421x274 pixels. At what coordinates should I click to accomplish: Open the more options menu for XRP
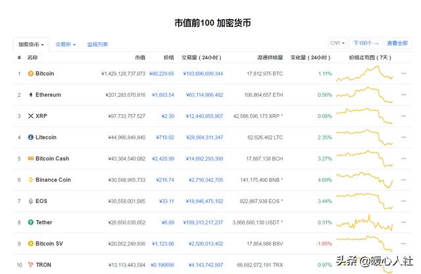coord(403,116)
